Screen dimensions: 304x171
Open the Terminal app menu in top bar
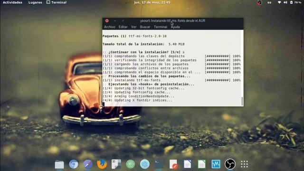coord(57,2)
